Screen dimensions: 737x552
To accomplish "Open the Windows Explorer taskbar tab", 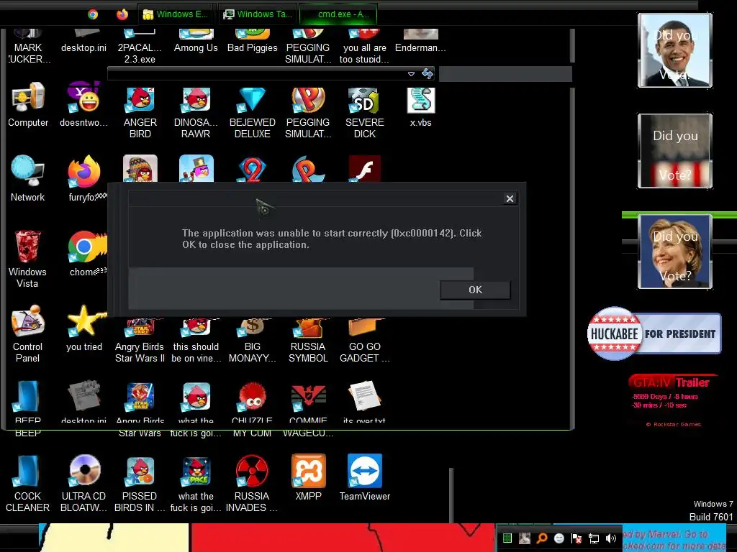I will [x=176, y=14].
